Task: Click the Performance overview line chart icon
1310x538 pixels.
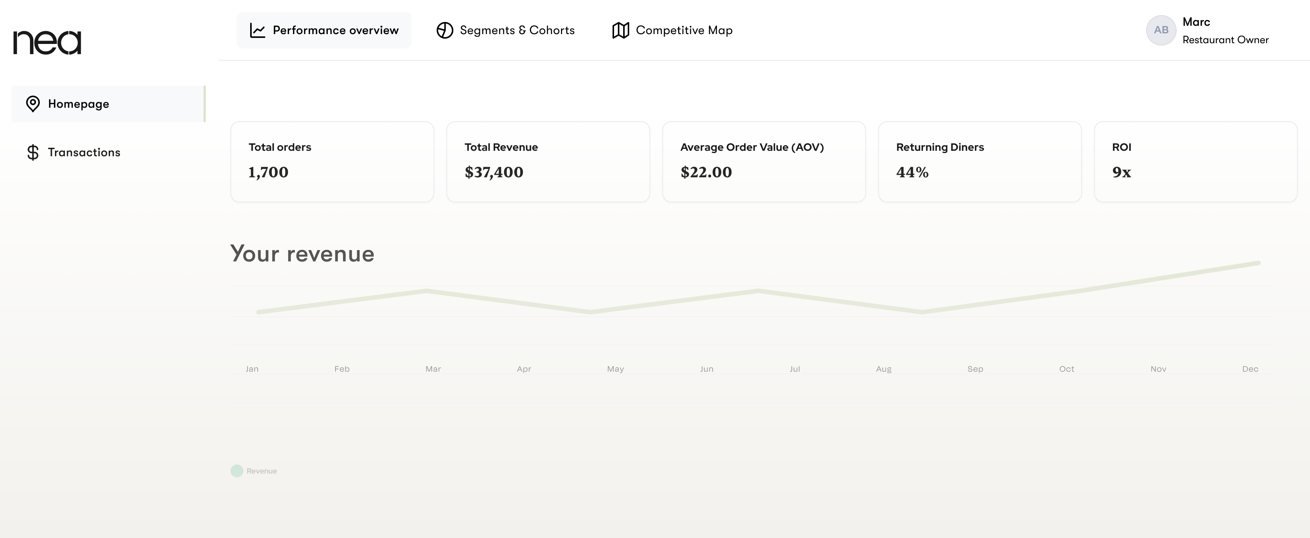Action: 257,31
